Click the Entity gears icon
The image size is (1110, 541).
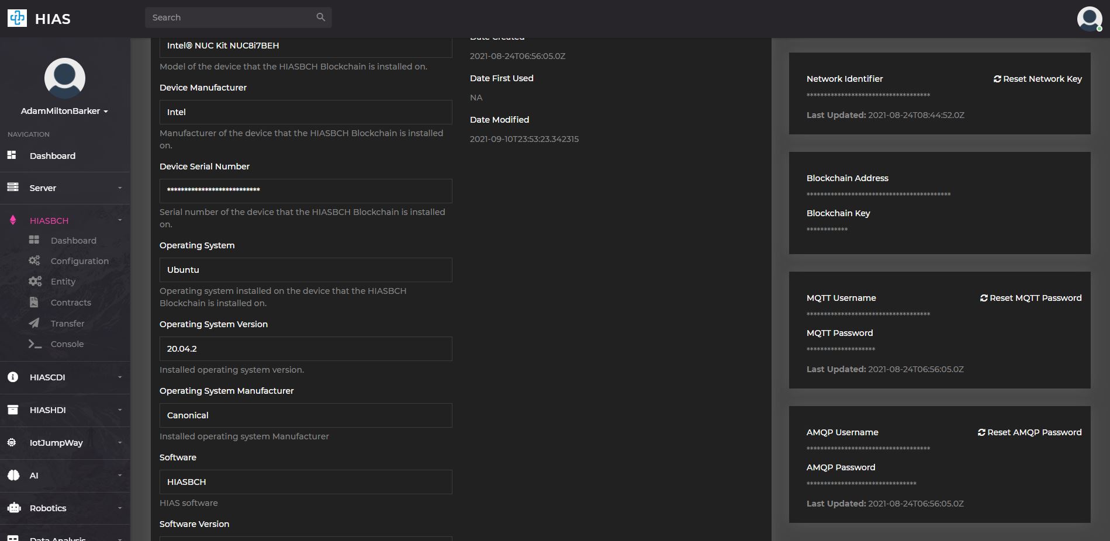pos(35,281)
